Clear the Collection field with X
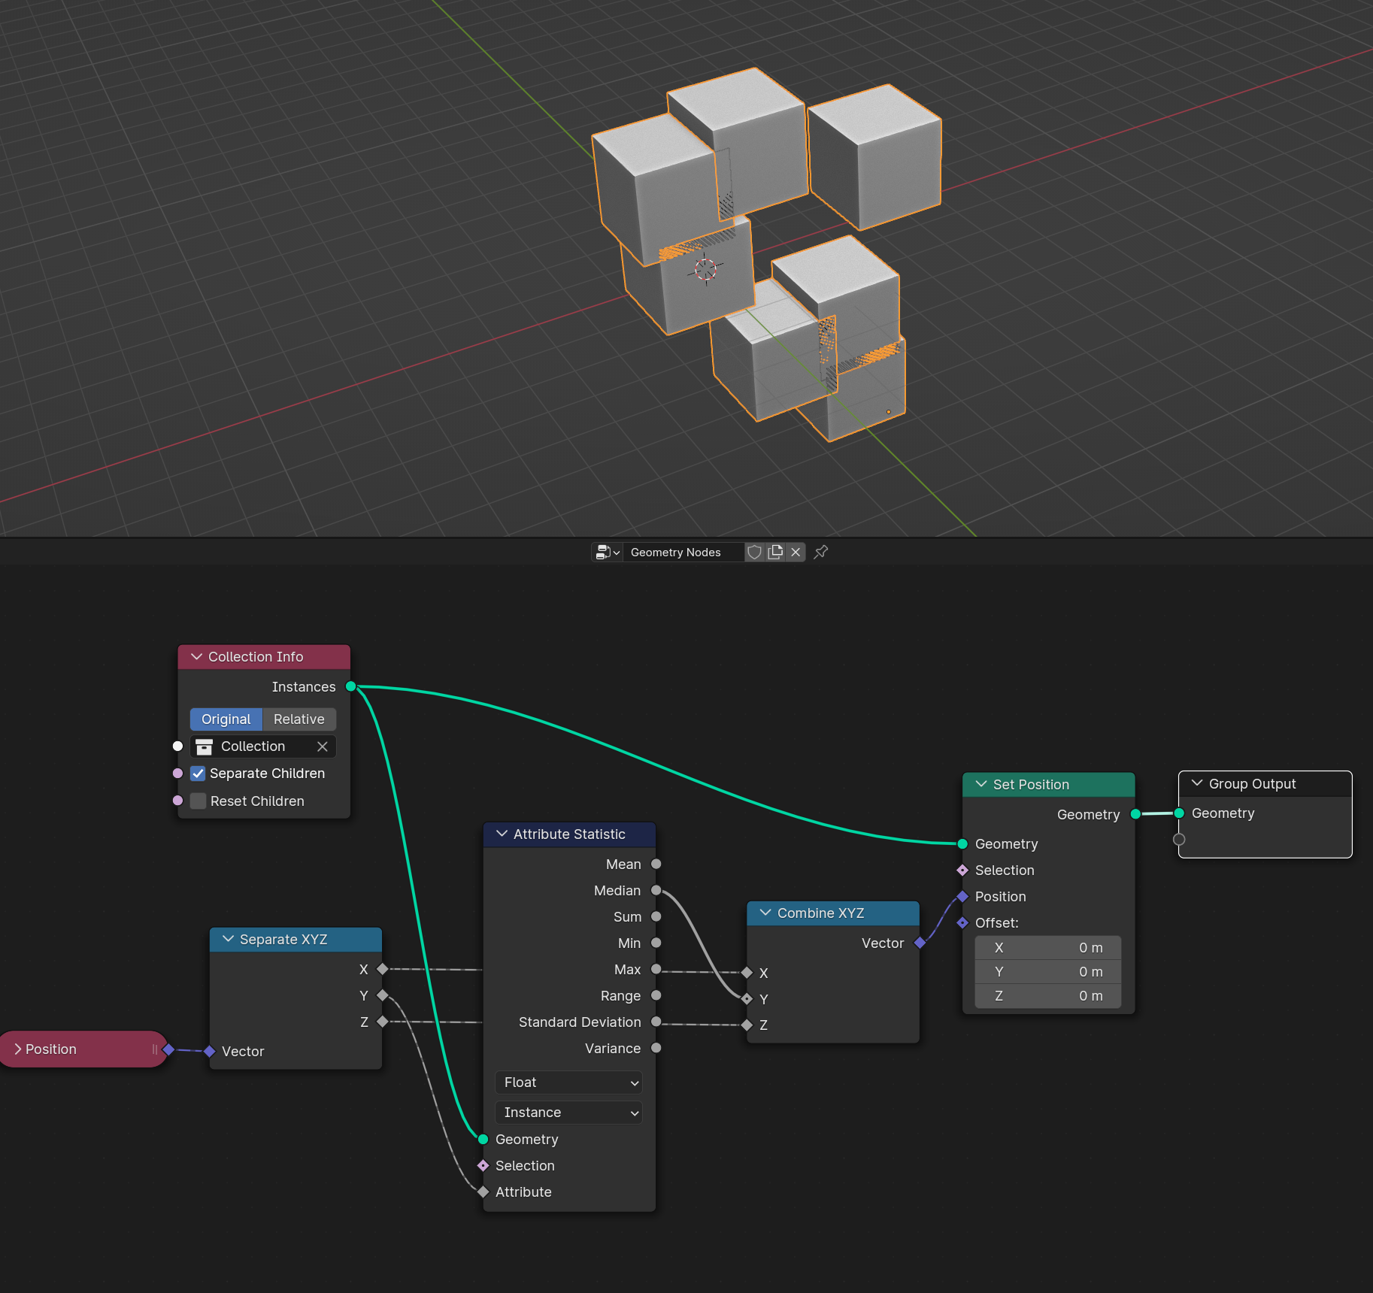 [323, 746]
